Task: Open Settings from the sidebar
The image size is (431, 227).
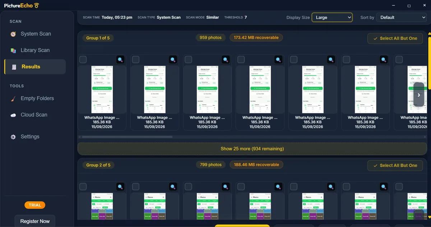Action: (35, 137)
